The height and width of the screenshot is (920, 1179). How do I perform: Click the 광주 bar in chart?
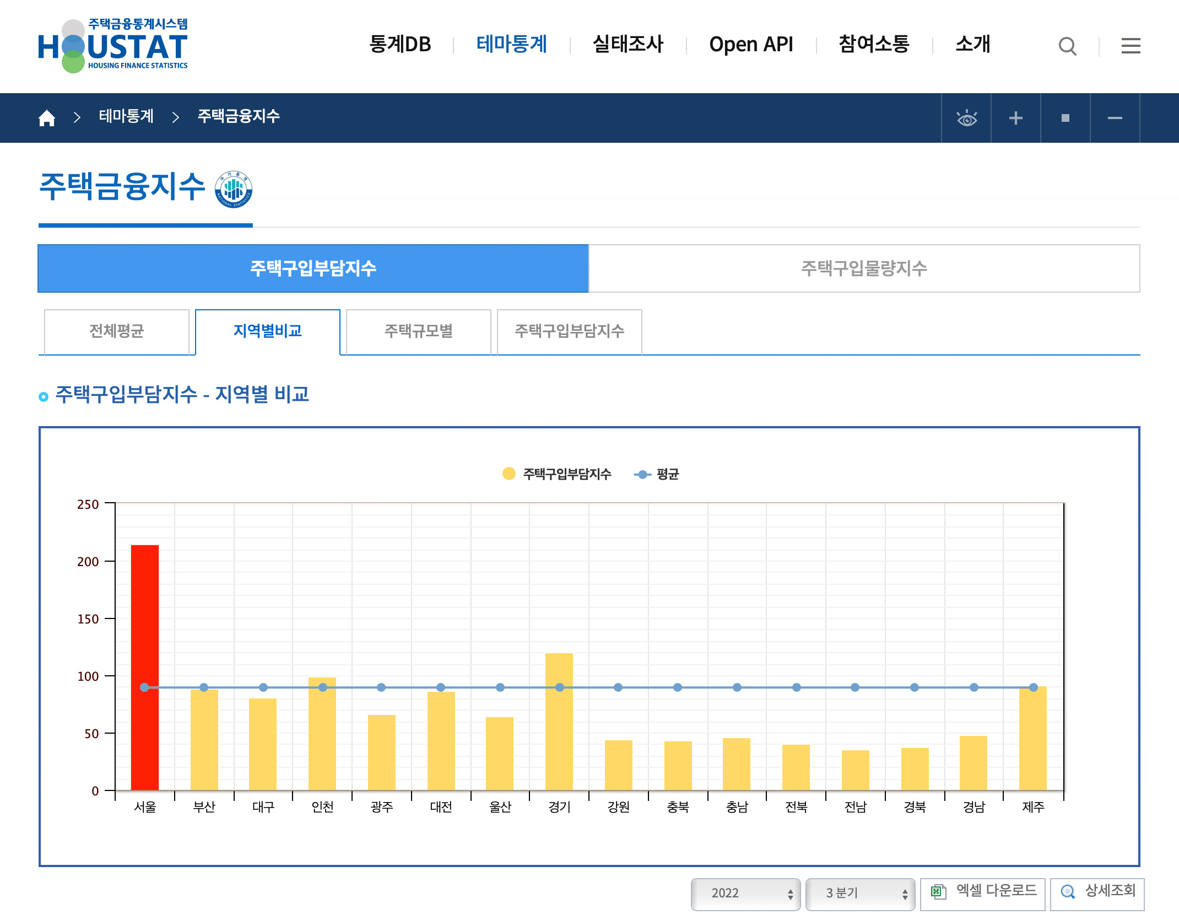coord(382,752)
